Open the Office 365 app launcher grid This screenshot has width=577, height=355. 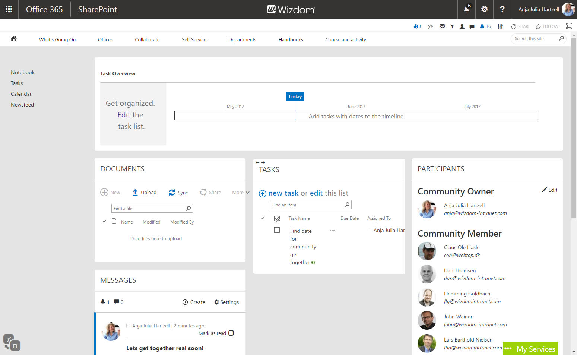tap(9, 9)
